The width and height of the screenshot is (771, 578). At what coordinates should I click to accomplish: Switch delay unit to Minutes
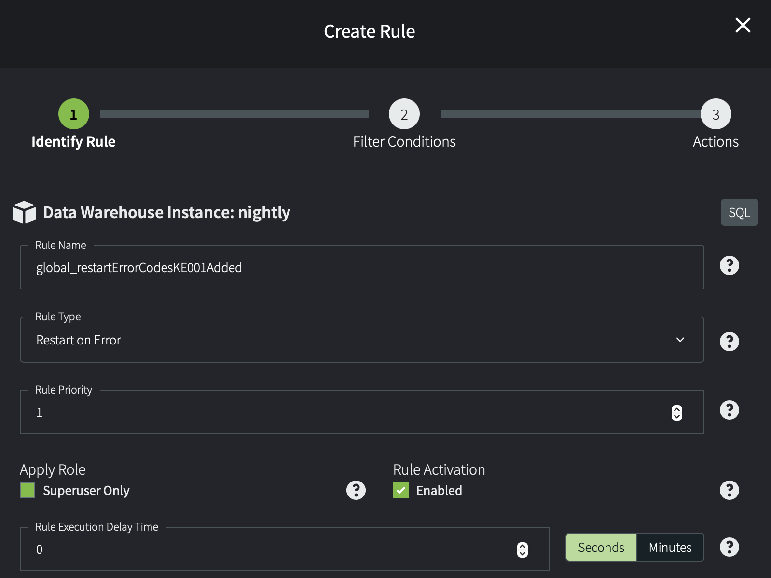click(x=670, y=547)
